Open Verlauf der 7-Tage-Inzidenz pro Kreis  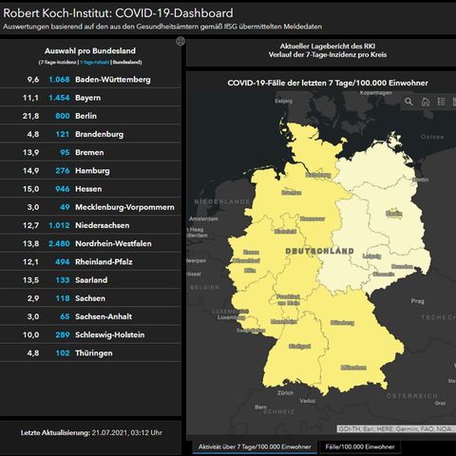coord(328,55)
